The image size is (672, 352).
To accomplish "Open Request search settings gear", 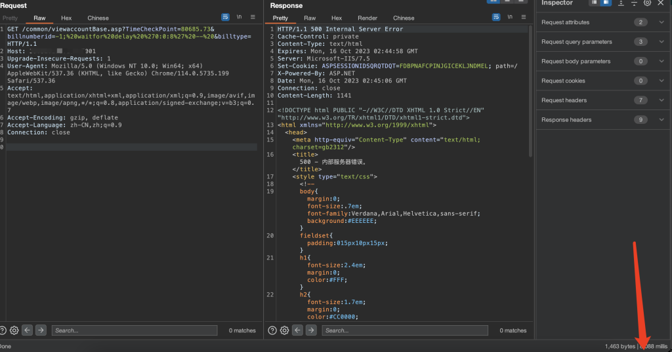I will (14, 330).
